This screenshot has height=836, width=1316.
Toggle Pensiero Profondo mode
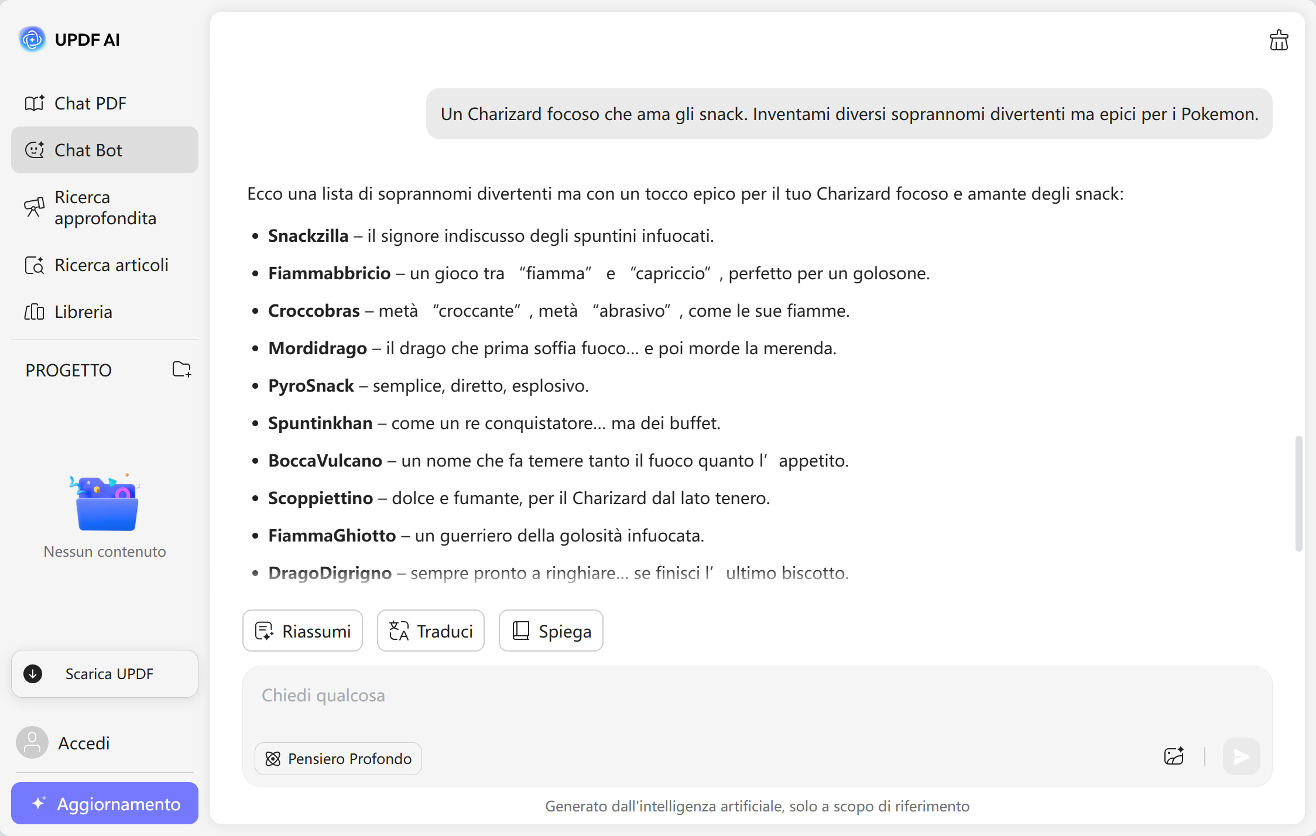coord(338,759)
